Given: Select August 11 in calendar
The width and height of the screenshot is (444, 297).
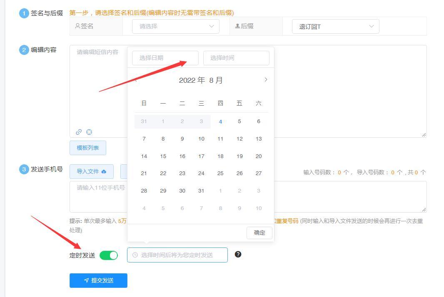Looking at the screenshot, I should (x=220, y=139).
